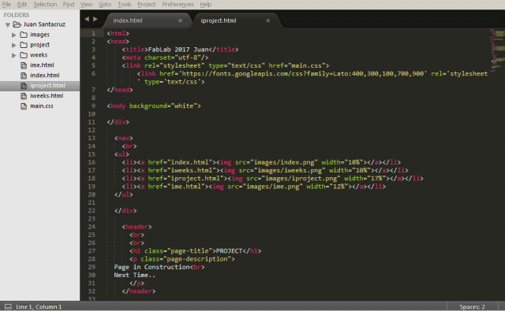This screenshot has width=505, height=311.
Task: Expand the images folder
Action: (14, 35)
